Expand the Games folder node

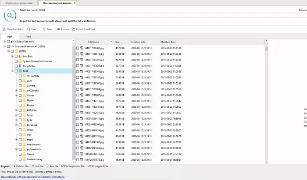pos(16,95)
